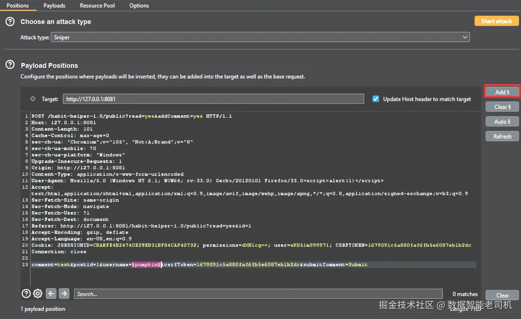Screen dimensions: 521x319
Task: Click the Sec-Fetch-Dest: document line
Action: tap(70, 219)
